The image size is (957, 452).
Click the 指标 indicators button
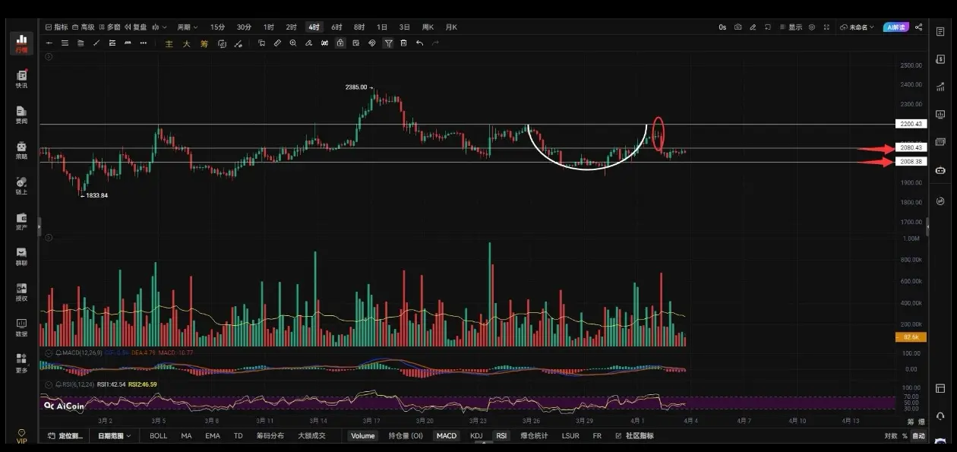57,27
